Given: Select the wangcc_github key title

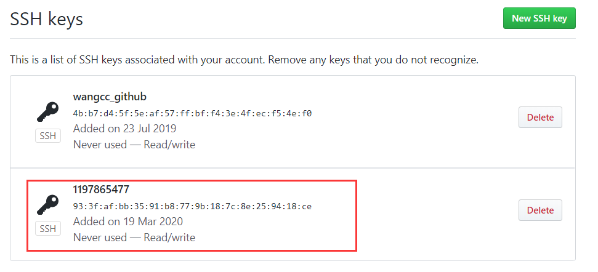Looking at the screenshot, I should [x=110, y=97].
